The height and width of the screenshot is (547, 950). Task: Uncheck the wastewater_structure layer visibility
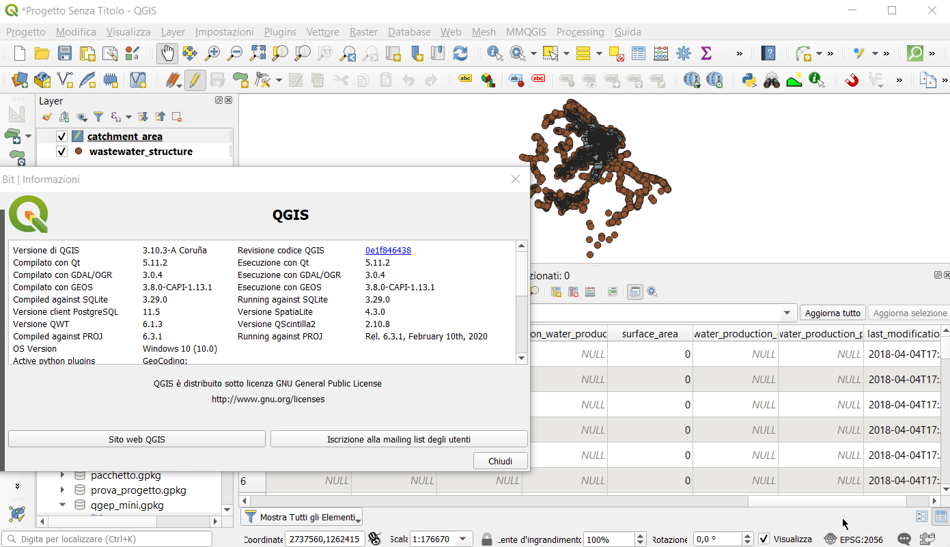[61, 152]
